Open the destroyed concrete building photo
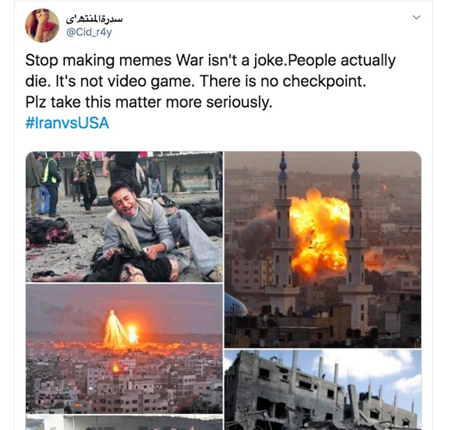This screenshot has width=454, height=430. [323, 390]
